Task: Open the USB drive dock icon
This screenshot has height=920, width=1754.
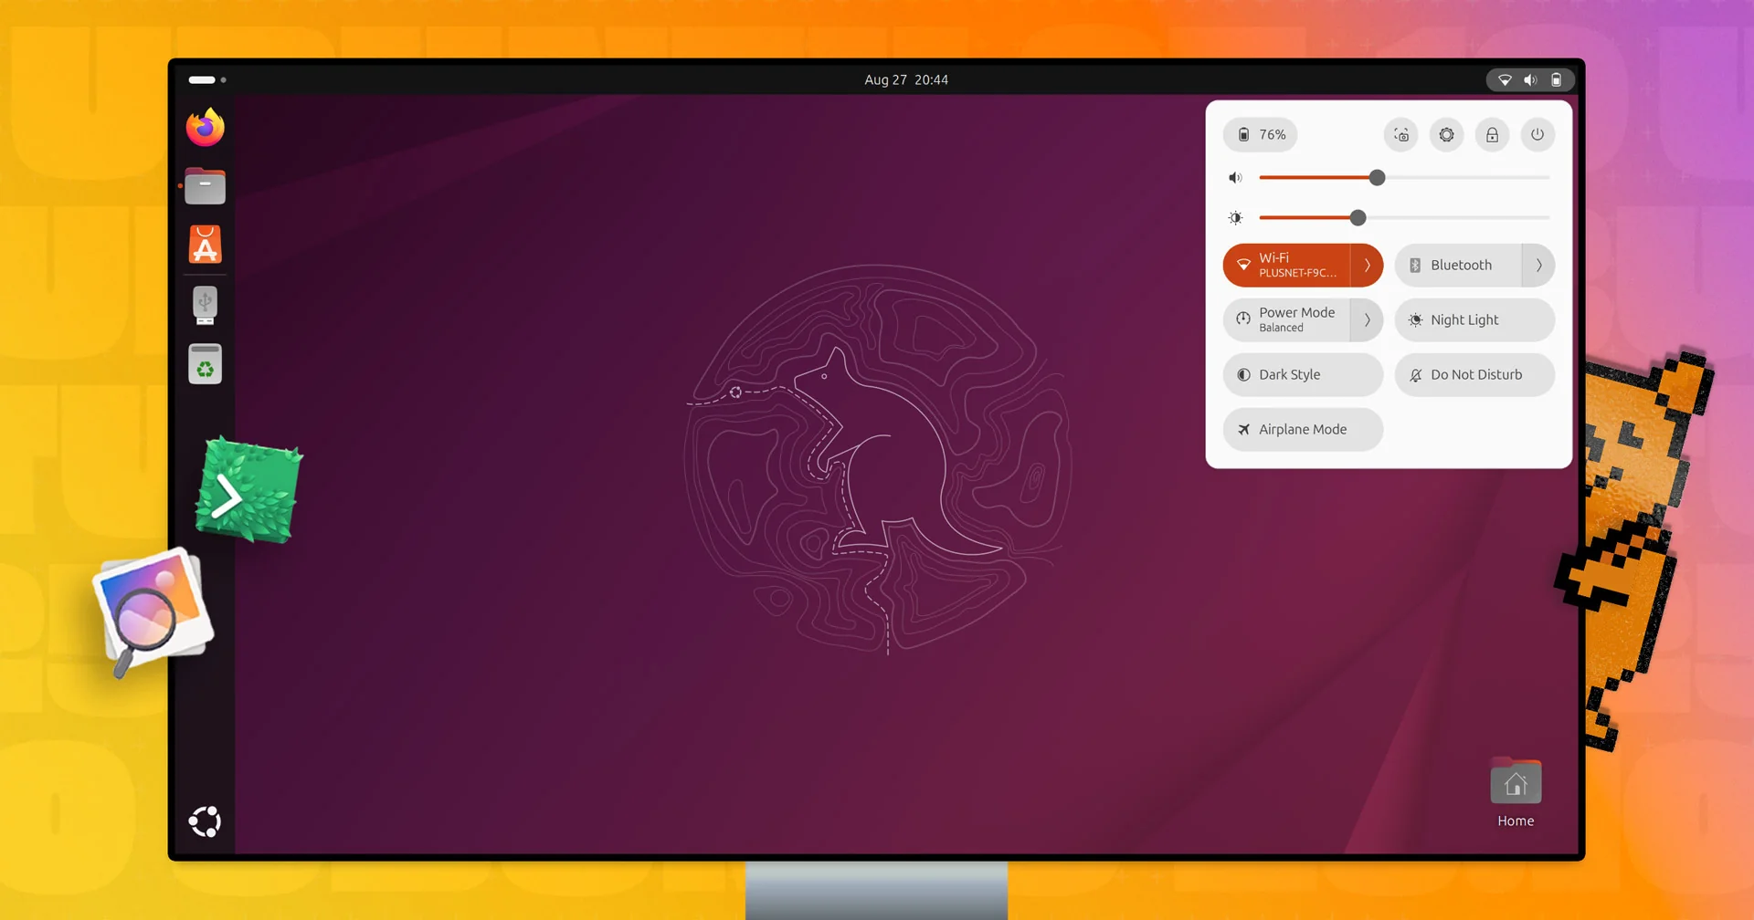Action: [205, 305]
